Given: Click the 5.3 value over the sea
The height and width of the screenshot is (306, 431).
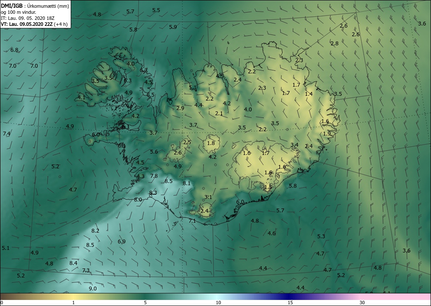Looking at the screenshot, I should (321, 237).
